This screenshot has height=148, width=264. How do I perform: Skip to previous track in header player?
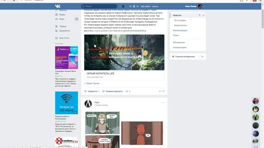point(130,7)
